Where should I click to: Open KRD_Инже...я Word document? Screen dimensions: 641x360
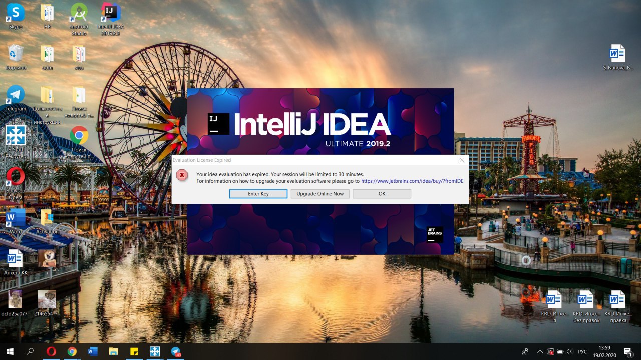pyautogui.click(x=554, y=306)
